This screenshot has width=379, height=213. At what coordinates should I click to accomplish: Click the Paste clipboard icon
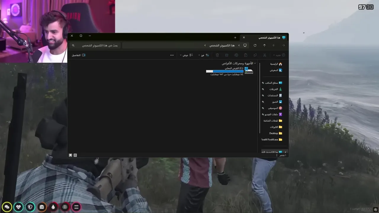pos(246,55)
